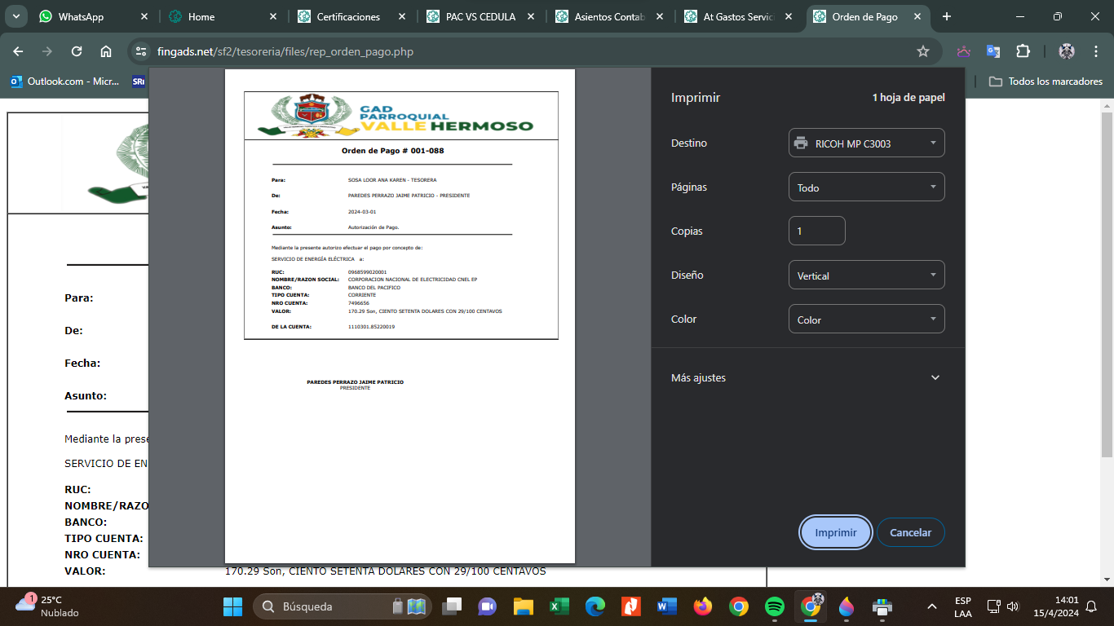Viewport: 1114px width, 626px height.
Task: Click the Copias number field
Action: coord(816,231)
